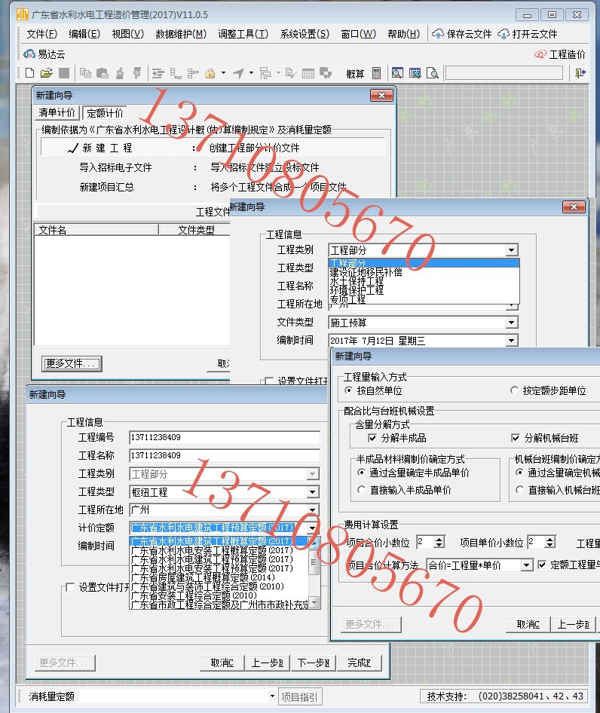Click the open folder toolbar icon
This screenshot has height=713, width=600.
47,73
